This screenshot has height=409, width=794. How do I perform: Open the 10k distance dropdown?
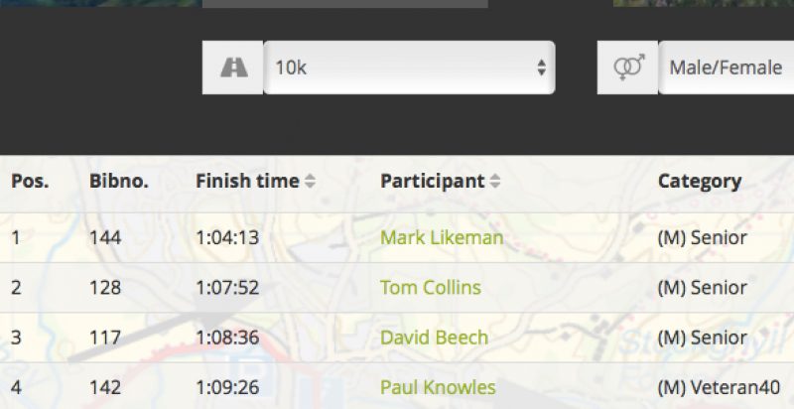pyautogui.click(x=409, y=68)
